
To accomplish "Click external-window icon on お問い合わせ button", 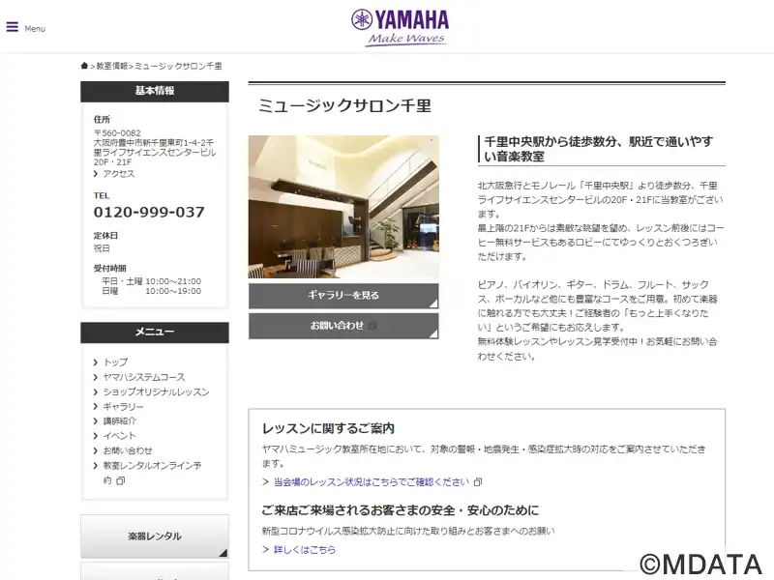I will [372, 326].
